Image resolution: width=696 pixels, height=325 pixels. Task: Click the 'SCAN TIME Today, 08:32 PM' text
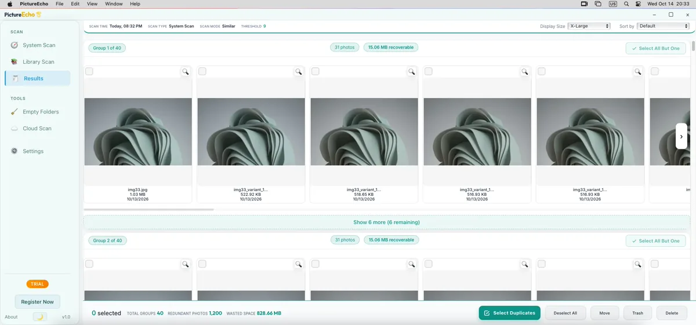(115, 26)
